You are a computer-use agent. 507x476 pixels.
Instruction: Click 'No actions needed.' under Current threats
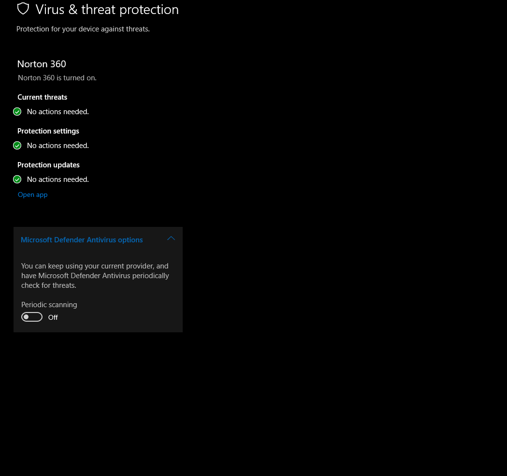pyautogui.click(x=58, y=112)
